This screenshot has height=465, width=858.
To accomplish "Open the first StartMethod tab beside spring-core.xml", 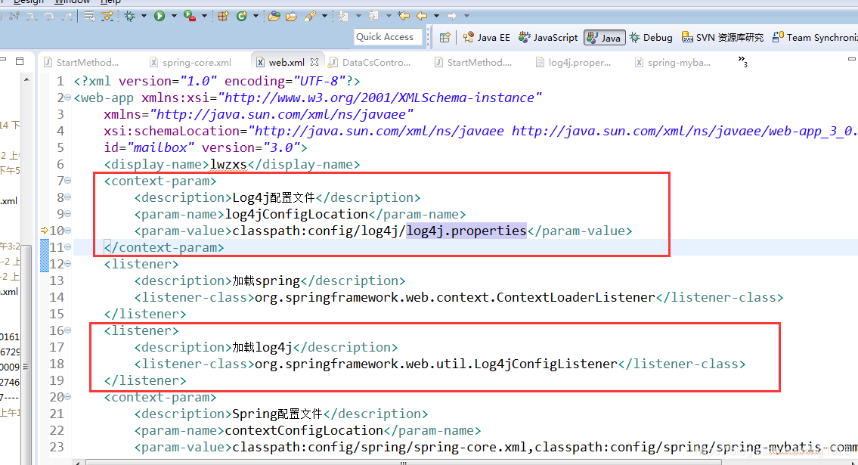I will [x=81, y=62].
